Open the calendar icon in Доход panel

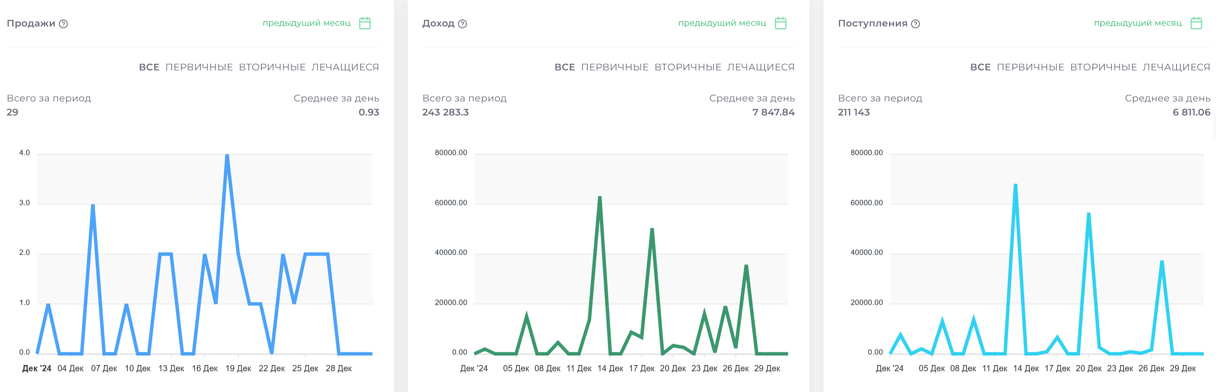[781, 23]
